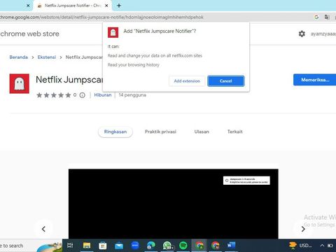Click the Google icon in address bar
Viewport: 336px width, 252px height.
pos(316,17)
